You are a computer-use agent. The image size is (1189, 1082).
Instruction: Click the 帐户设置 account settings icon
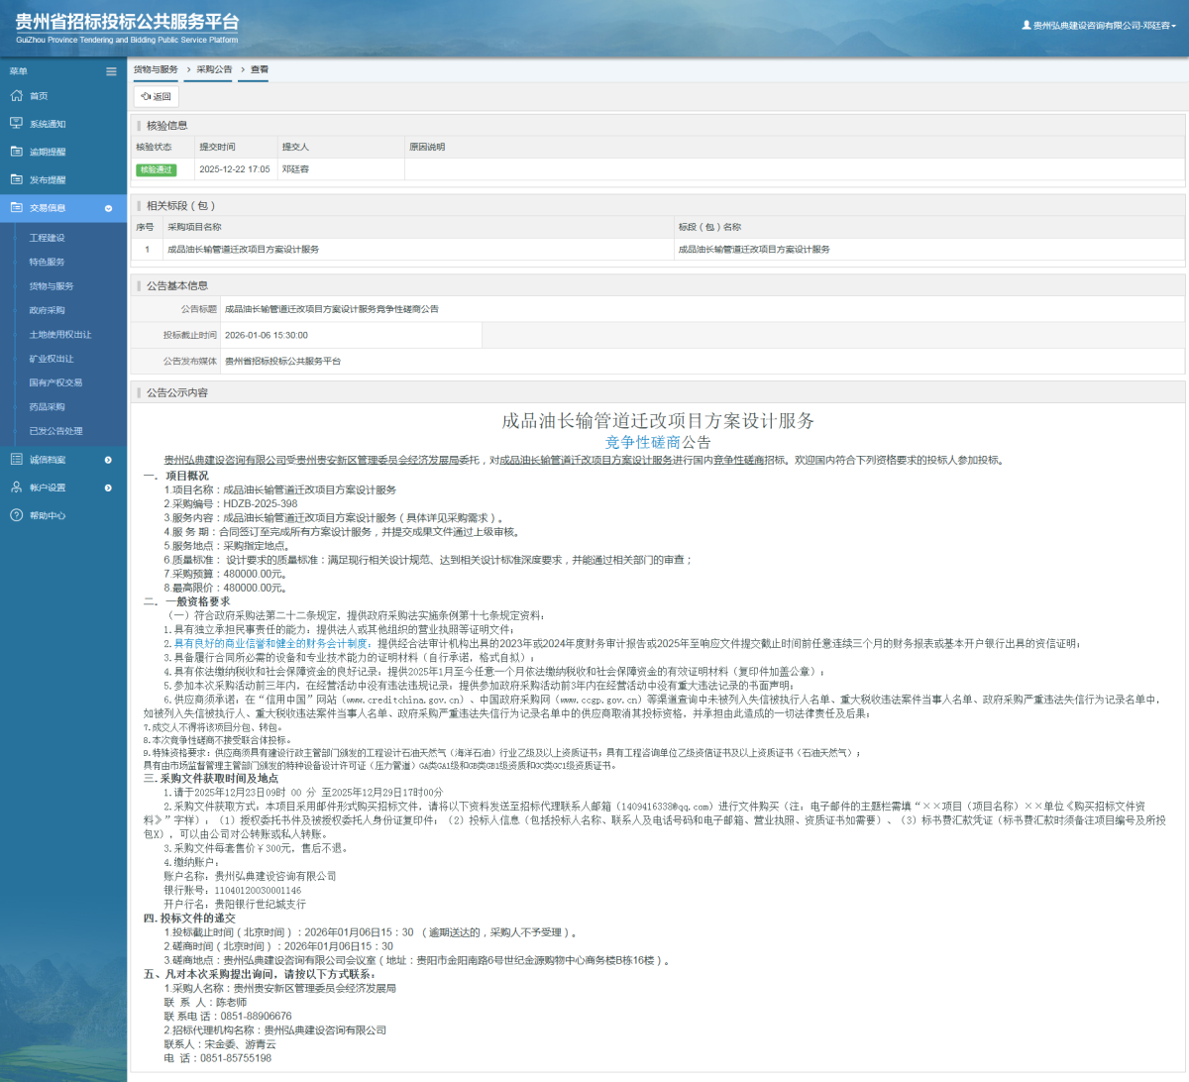15,487
